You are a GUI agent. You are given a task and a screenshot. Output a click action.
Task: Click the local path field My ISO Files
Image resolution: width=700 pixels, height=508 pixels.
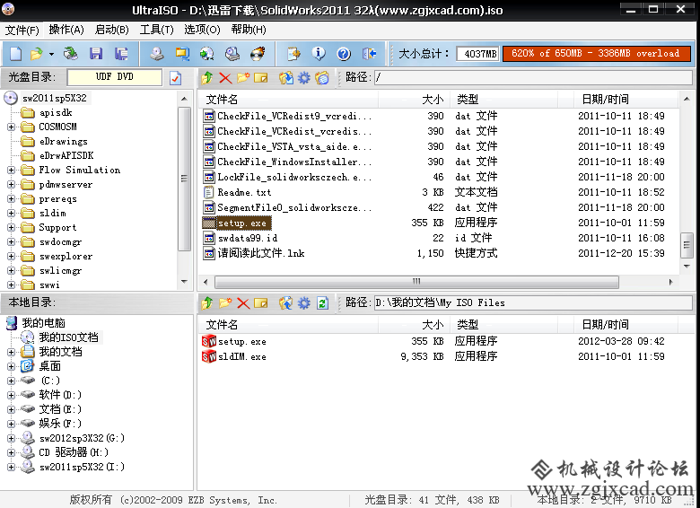[533, 303]
